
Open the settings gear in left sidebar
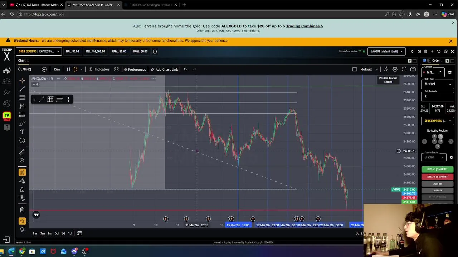pos(7,104)
